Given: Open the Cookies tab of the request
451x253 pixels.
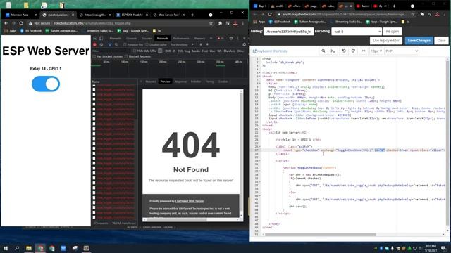Looking at the screenshot, I should [223, 82].
